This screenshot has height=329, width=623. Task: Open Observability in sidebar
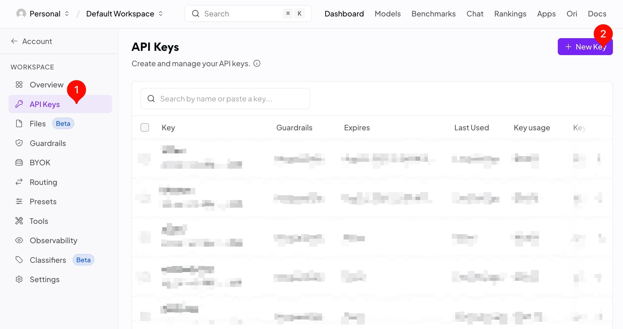pos(60,240)
